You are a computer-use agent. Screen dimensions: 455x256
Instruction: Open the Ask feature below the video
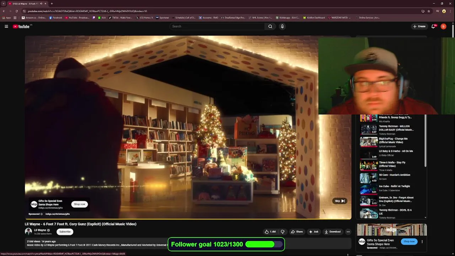[314, 231]
